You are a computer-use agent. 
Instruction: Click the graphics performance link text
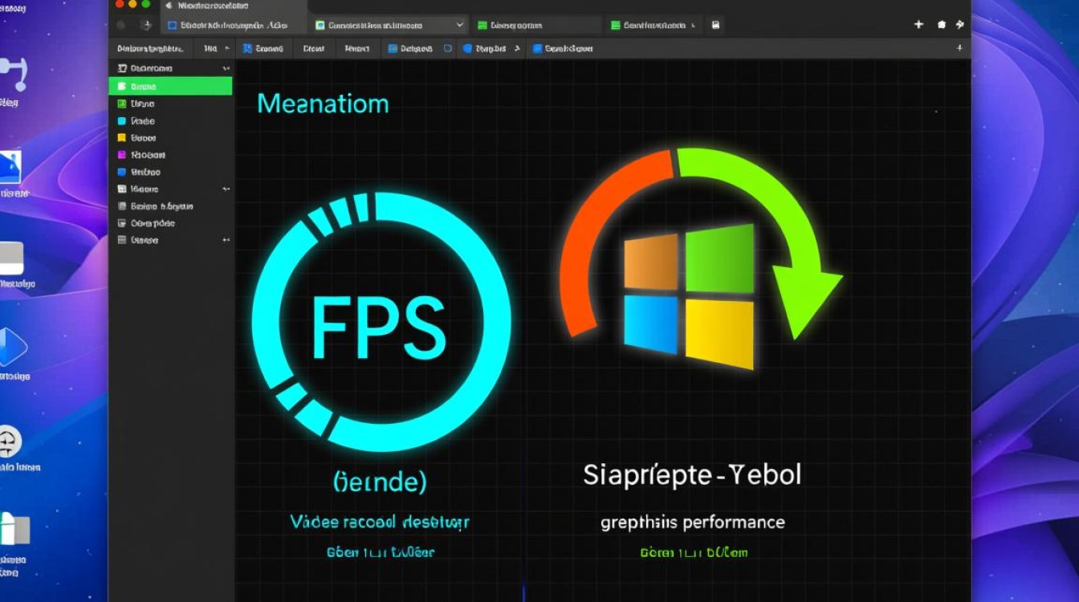[x=691, y=522]
